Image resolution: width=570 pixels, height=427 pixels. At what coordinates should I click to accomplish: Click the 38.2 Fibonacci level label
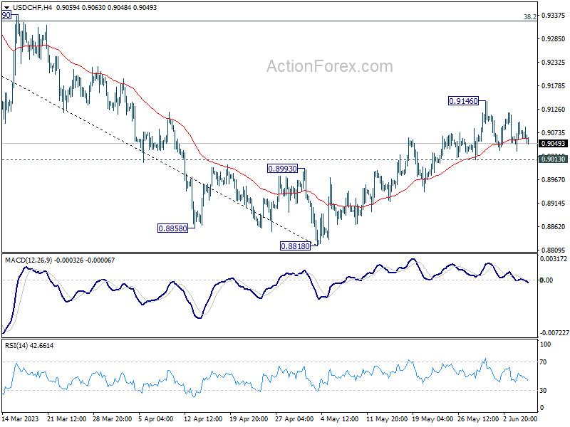pyautogui.click(x=530, y=16)
